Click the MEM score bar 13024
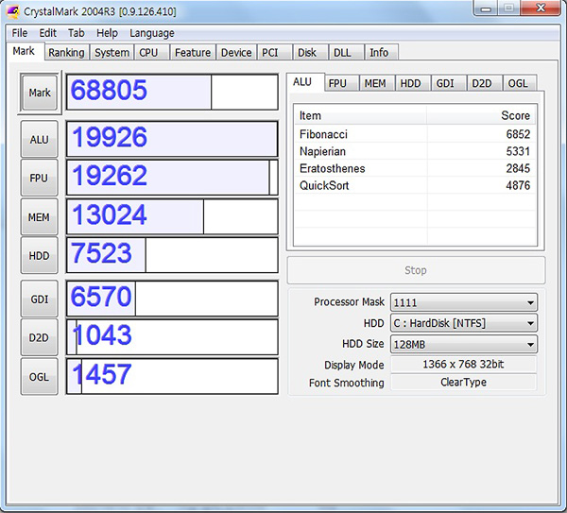Viewport: 567px width, 513px height. [x=172, y=216]
